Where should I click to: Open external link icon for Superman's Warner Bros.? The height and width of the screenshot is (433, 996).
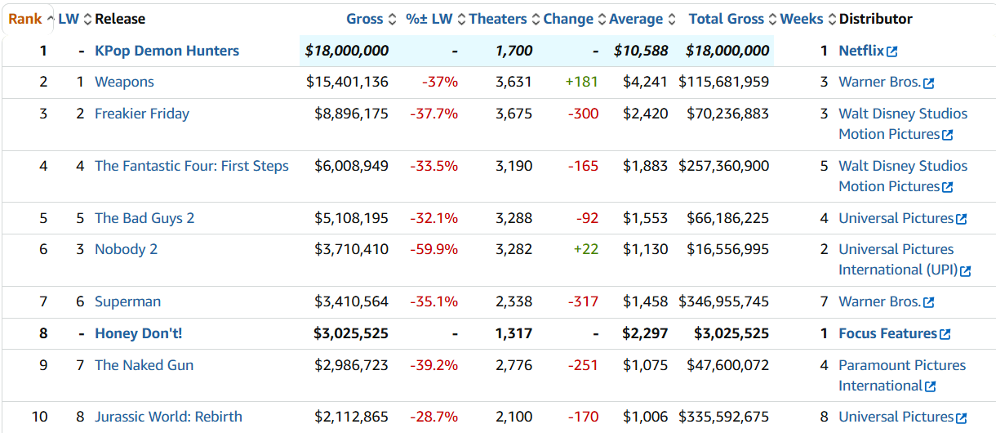click(x=929, y=302)
